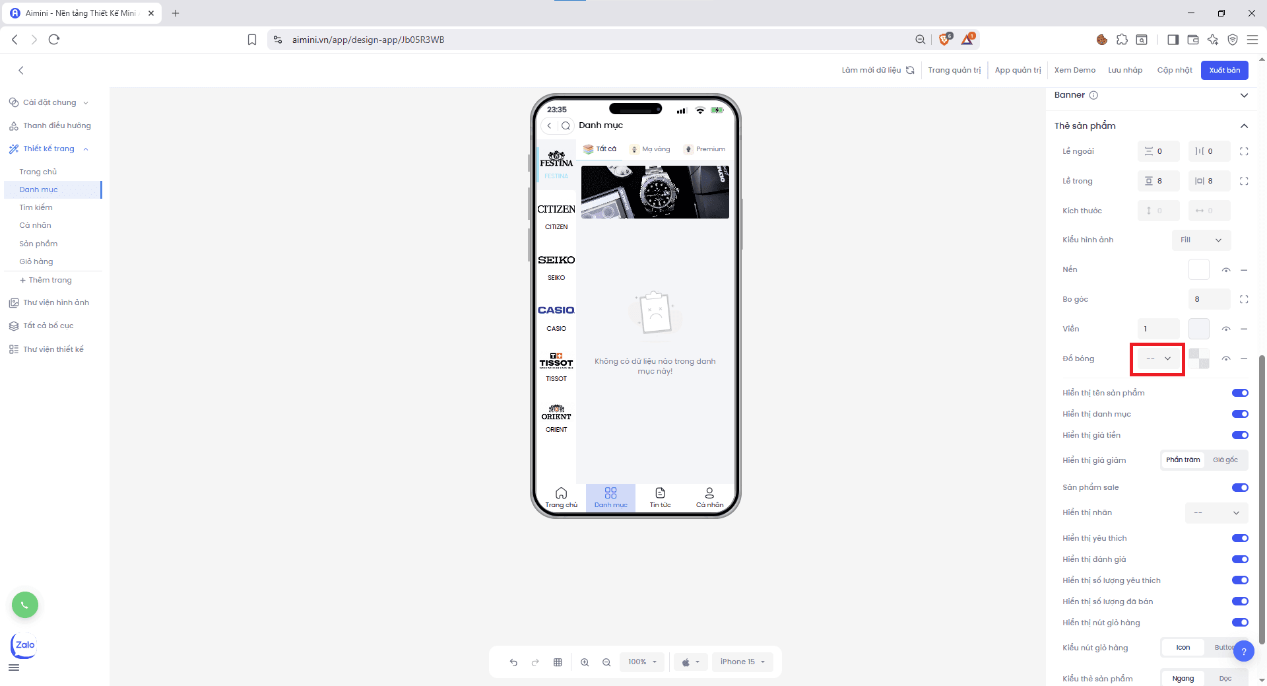This screenshot has width=1267, height=686.
Task: Open the Zalo chat icon
Action: 24,645
